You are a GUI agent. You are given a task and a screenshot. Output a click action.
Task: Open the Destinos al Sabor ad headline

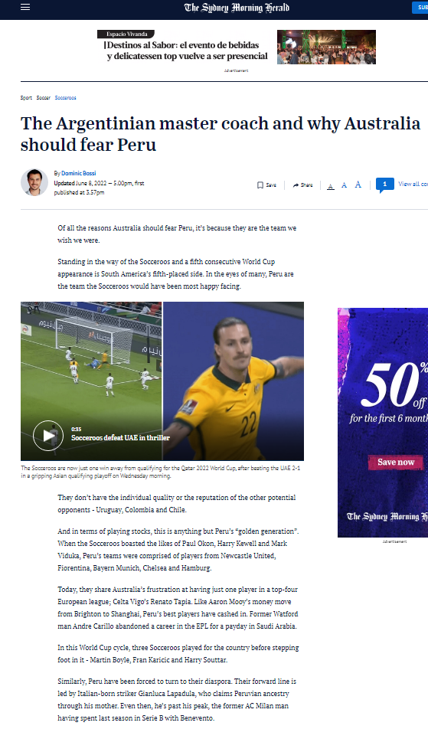[x=186, y=51]
